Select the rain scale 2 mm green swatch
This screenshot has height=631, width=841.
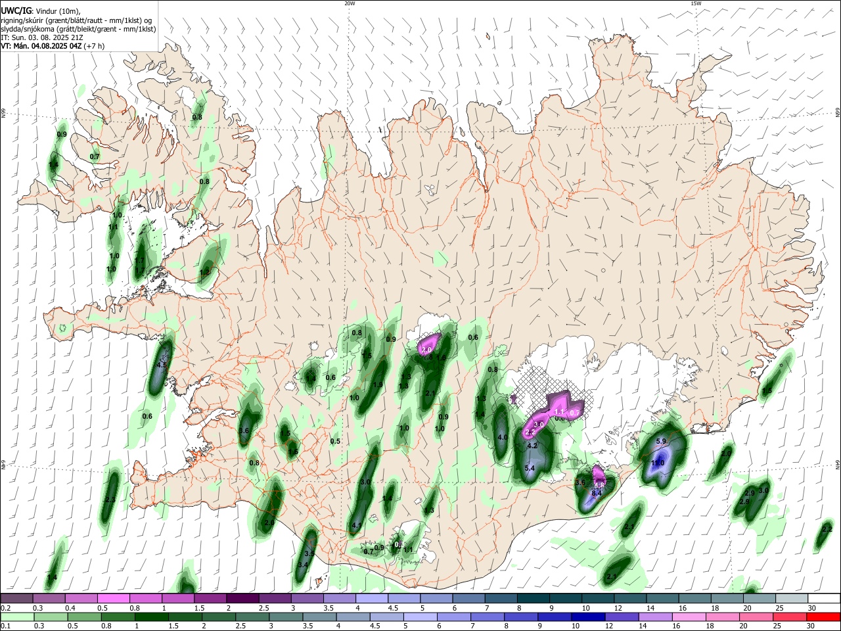218,617
